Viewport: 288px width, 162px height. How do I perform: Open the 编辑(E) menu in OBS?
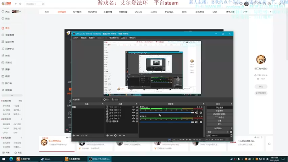[84, 38]
